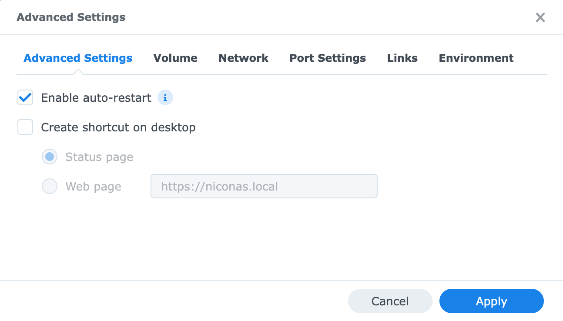Click the info icon beside Enable auto-restart
Screen dimensions: 563x321
[x=165, y=98]
